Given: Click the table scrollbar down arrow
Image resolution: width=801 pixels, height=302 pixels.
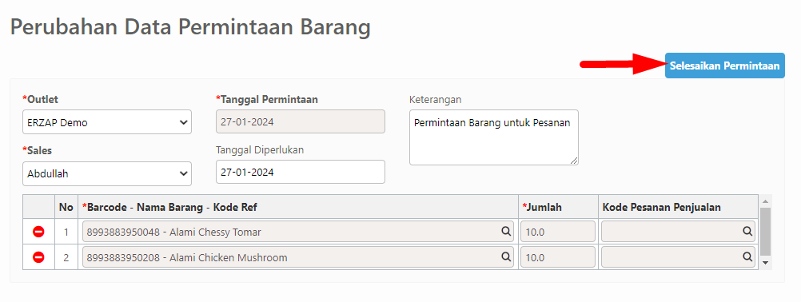Looking at the screenshot, I should pos(765,263).
